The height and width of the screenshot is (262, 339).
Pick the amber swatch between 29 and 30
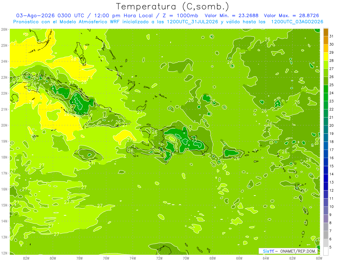326,49
